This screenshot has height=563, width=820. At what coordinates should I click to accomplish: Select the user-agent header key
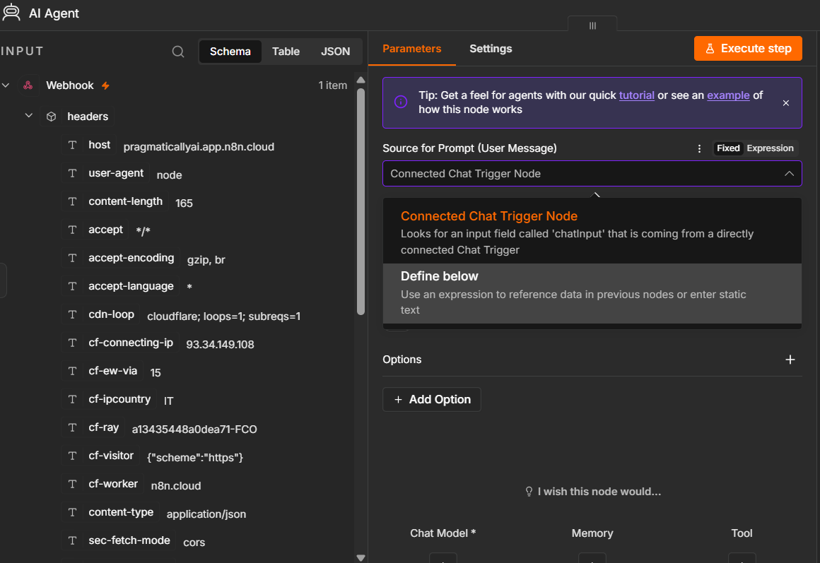pyautogui.click(x=116, y=173)
